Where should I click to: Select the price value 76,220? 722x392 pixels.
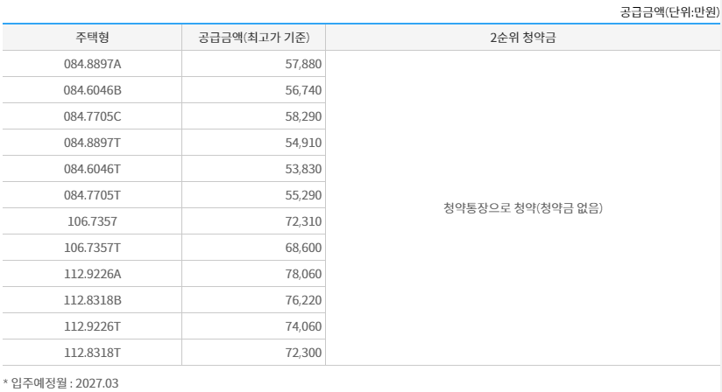click(303, 299)
